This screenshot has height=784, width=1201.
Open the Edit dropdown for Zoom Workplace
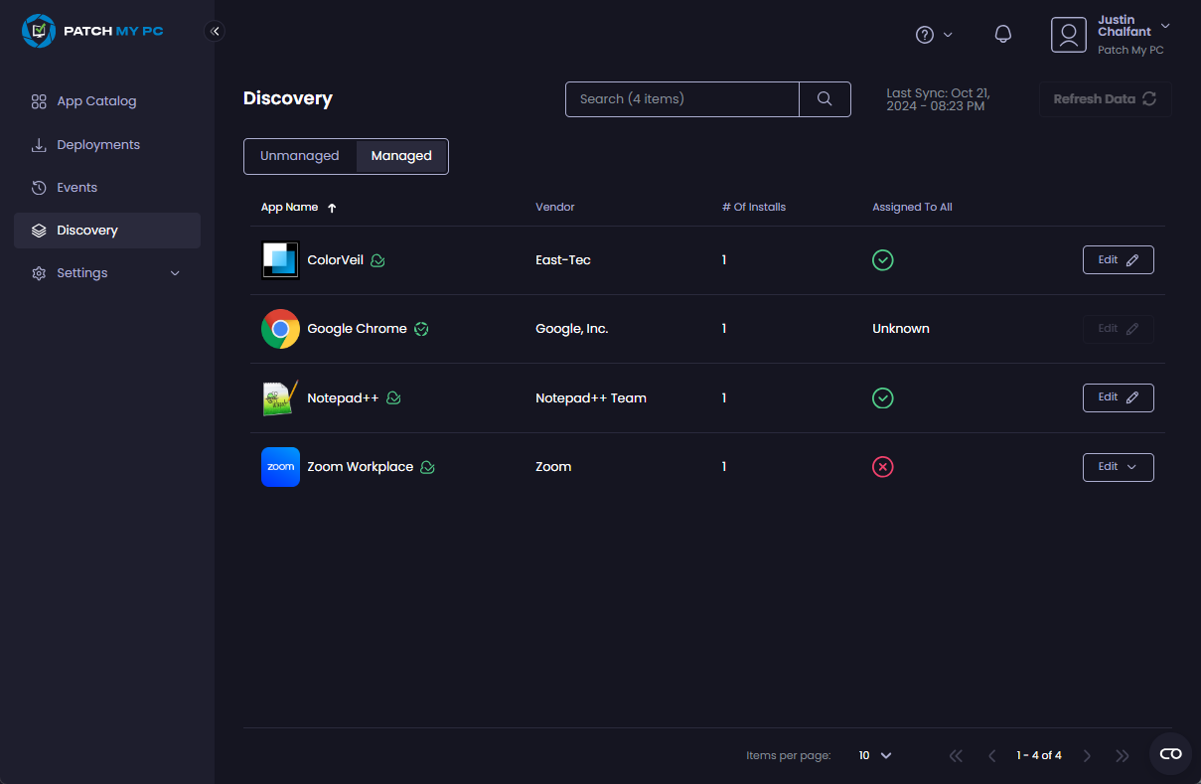coord(1118,467)
